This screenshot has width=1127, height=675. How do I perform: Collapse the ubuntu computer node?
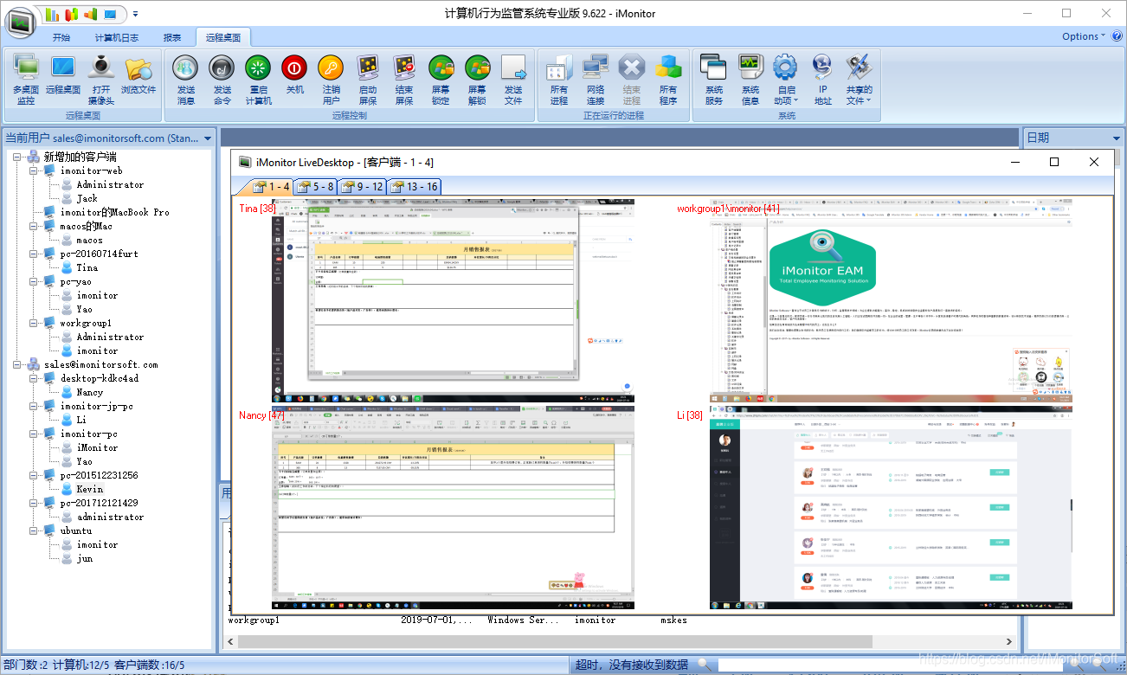35,530
